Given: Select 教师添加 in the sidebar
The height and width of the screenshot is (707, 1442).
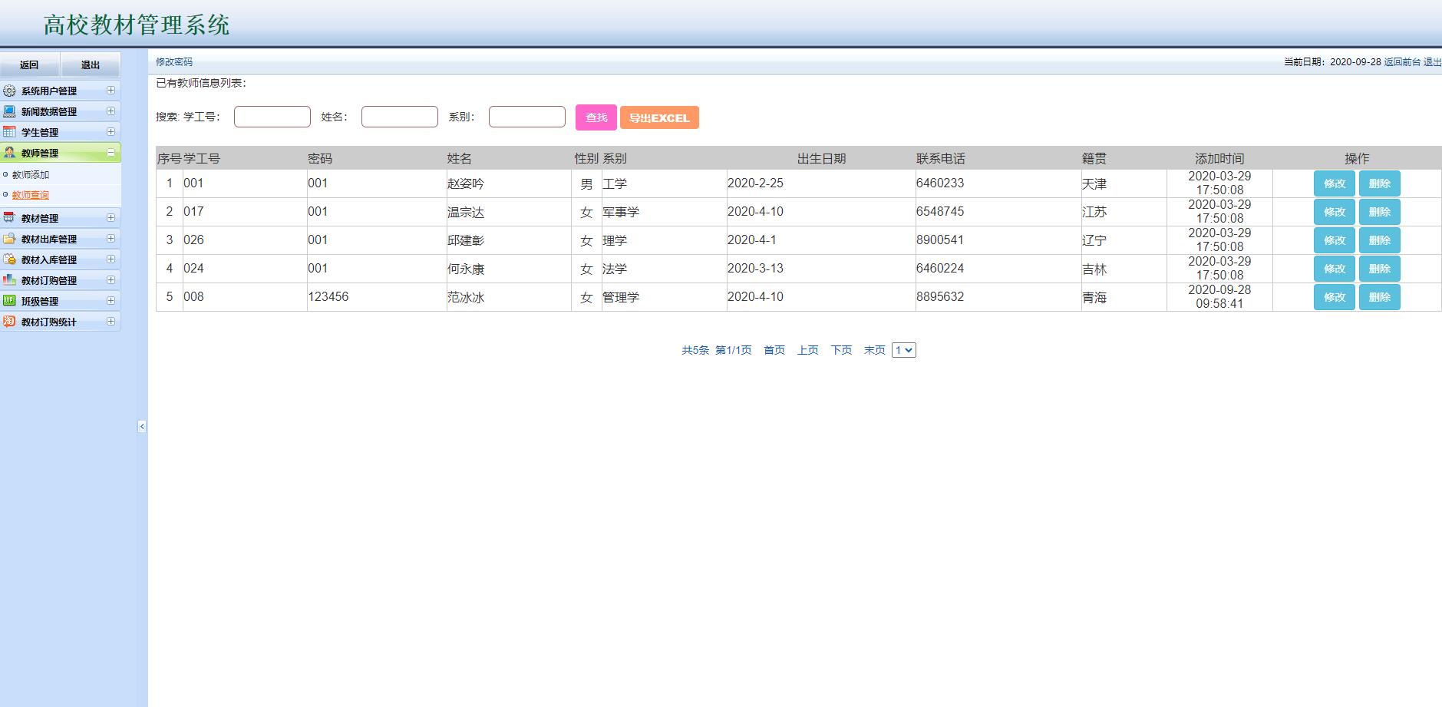Looking at the screenshot, I should coord(31,174).
